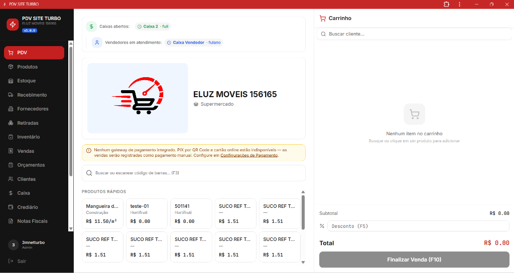Screen dimensions: 514x273
Task: Click the Recebimento truck icon
Action: 11,95
